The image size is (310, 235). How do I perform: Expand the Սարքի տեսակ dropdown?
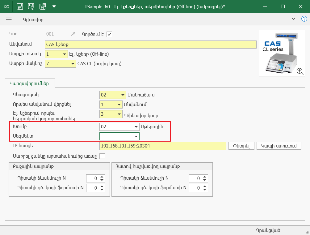65,54
